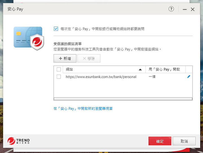Click the 新增 add button
The image size is (203, 153).
click(65, 59)
